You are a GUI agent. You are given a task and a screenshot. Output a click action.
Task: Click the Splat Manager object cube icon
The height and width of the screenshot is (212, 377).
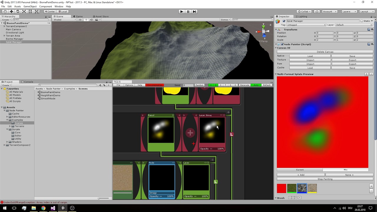(x=277, y=21)
